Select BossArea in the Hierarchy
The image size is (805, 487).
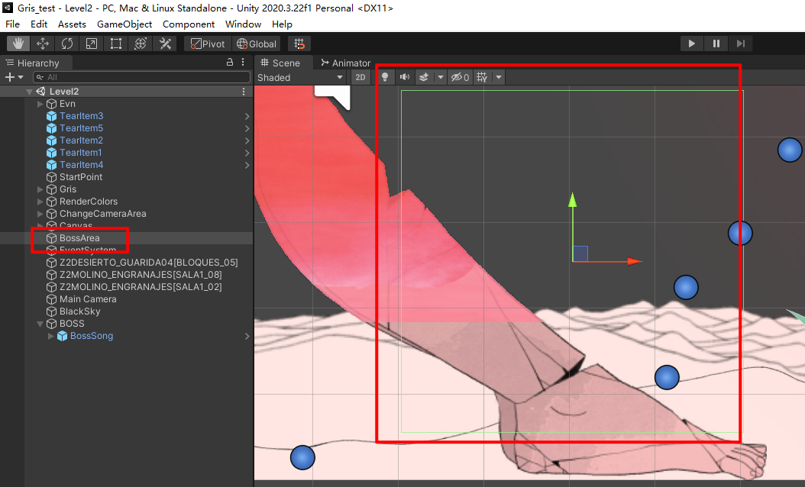pyautogui.click(x=79, y=238)
